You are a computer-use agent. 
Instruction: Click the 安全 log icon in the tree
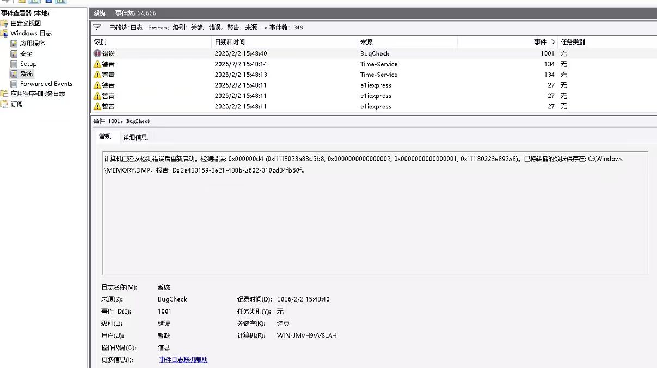pyautogui.click(x=14, y=53)
